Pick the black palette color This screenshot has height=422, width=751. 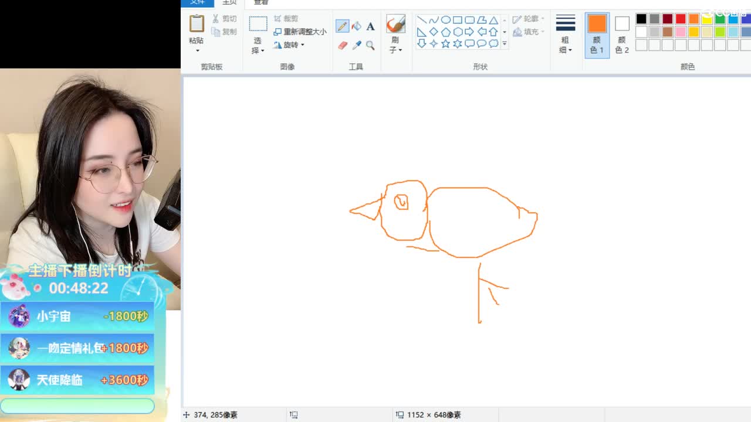pos(641,19)
